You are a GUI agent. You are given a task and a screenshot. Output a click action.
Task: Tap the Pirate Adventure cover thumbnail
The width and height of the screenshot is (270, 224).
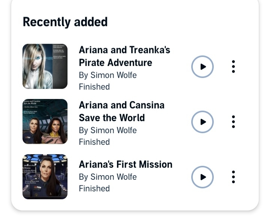click(x=45, y=66)
